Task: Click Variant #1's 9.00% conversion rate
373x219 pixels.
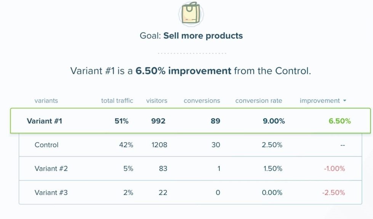Action: pos(273,121)
